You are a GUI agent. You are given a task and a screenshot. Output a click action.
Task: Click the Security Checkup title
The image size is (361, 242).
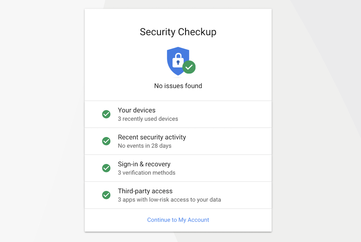[178, 32]
